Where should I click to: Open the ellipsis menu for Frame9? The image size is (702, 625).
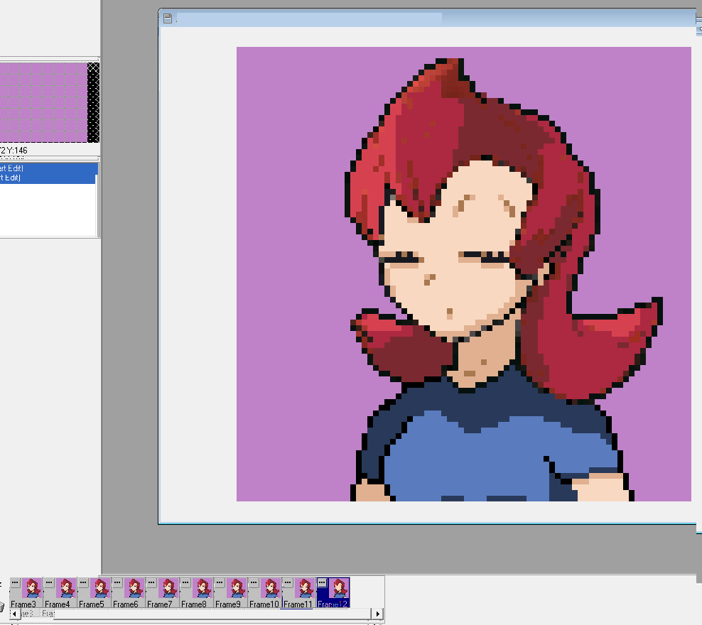tap(220, 582)
